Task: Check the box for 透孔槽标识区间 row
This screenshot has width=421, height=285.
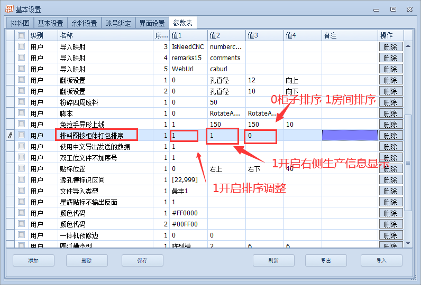Action: click(22, 180)
